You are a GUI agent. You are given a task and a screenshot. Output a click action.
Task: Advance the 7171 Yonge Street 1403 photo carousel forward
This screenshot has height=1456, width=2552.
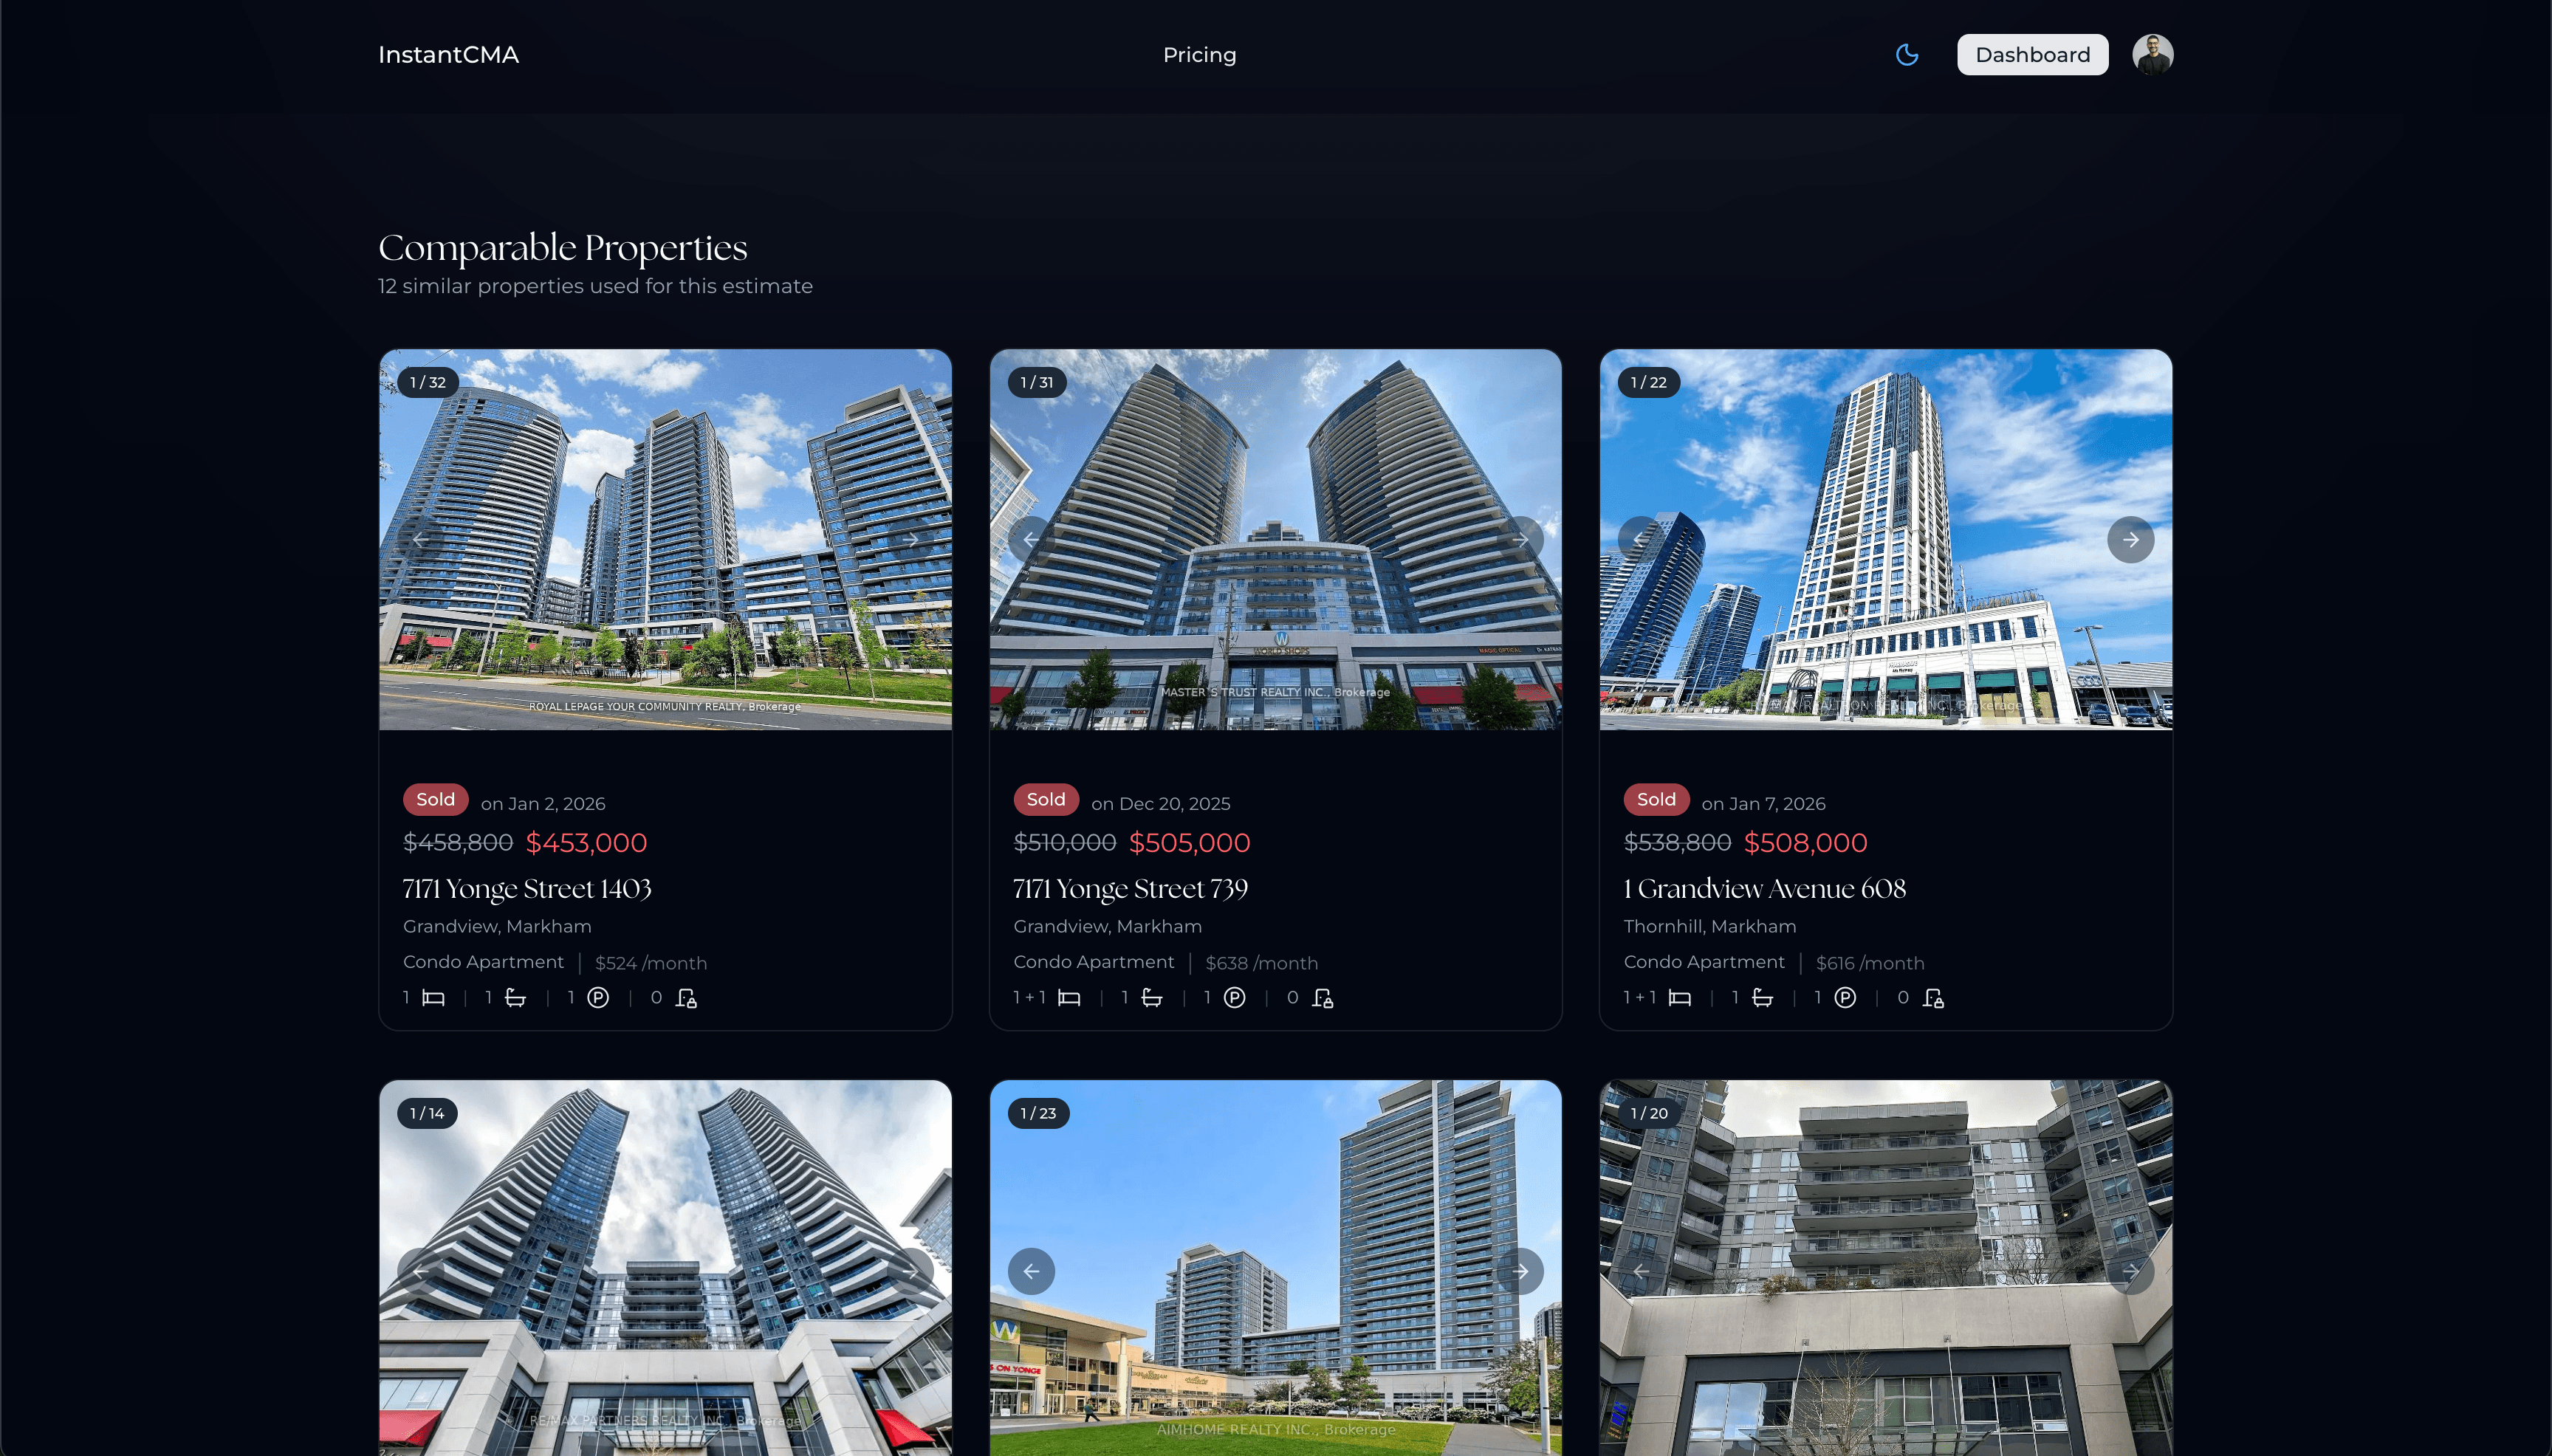tap(911, 539)
